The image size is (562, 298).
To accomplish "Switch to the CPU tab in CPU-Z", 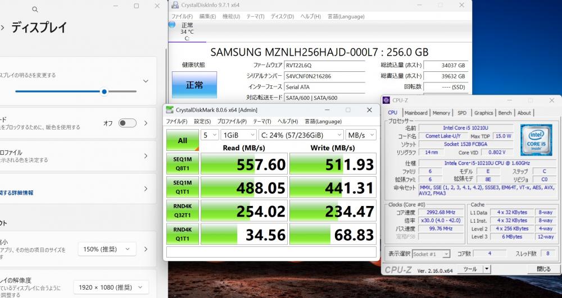I will pos(393,112).
